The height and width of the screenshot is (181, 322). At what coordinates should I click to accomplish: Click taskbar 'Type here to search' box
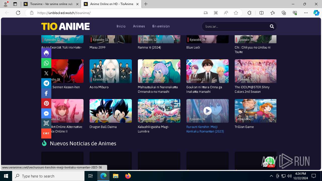(x=48, y=176)
